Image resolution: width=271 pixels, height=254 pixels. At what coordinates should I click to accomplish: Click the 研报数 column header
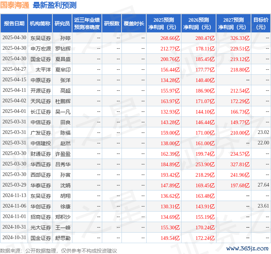point(112,23)
